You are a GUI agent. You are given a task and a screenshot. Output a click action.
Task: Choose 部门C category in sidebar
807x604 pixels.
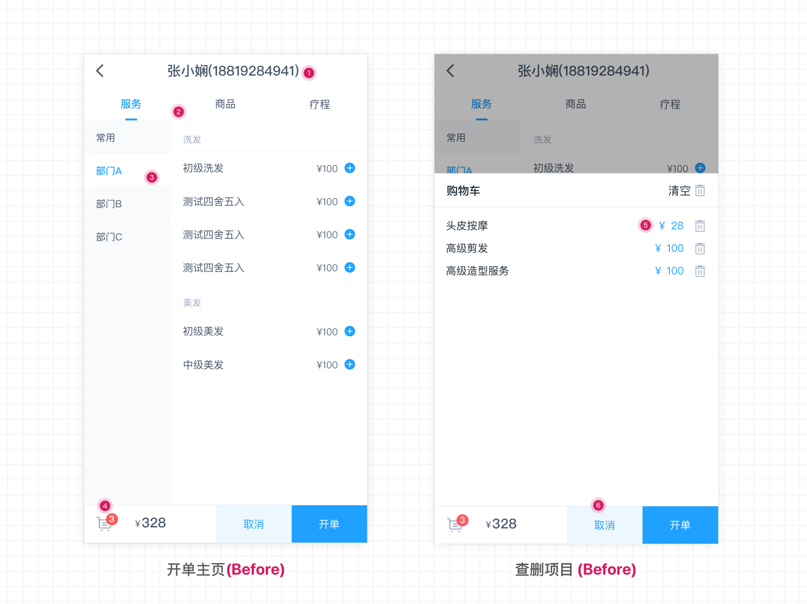(x=128, y=237)
